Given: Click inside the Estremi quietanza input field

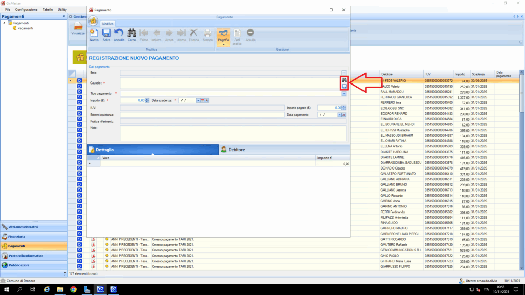Looking at the screenshot, I should point(202,115).
